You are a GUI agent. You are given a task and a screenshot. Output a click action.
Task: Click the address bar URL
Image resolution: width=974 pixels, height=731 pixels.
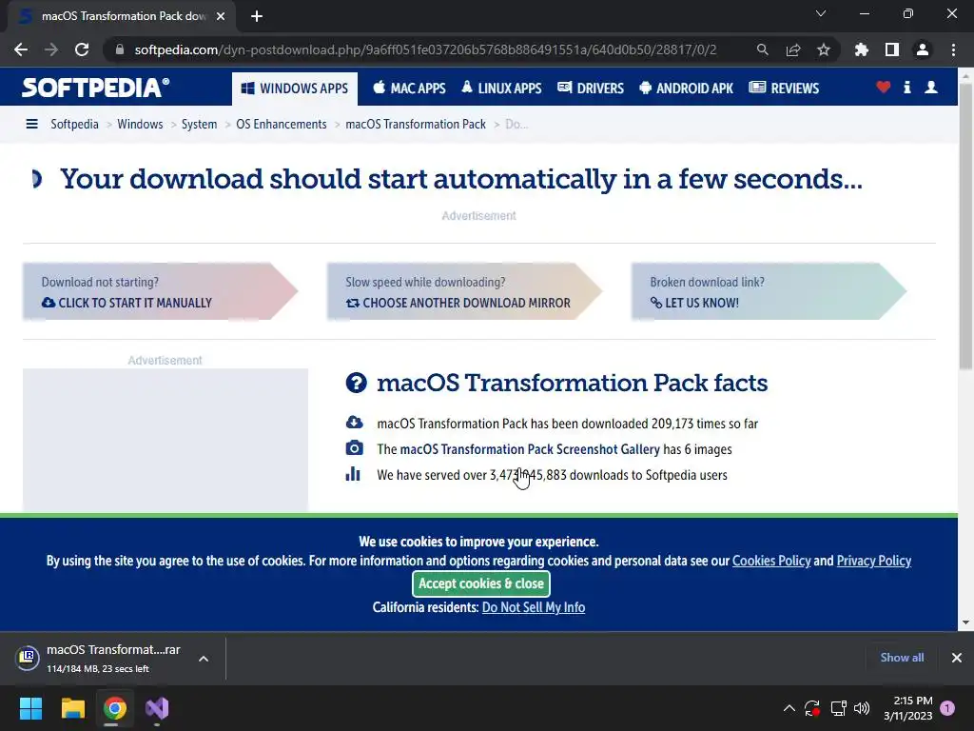tap(425, 49)
